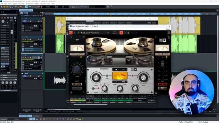The height and width of the screenshot is (123, 219).
Task: Expand the MIDI section in Track Editor
Action: pyautogui.click(x=1, y=76)
